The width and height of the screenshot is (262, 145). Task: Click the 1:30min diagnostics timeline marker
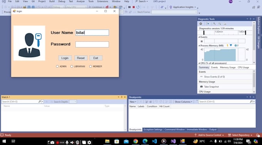point(219,31)
